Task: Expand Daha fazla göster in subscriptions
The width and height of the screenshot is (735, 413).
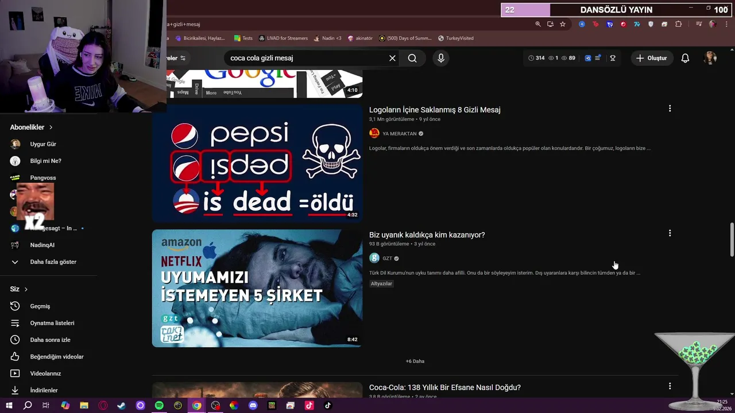Action: pyautogui.click(x=53, y=262)
